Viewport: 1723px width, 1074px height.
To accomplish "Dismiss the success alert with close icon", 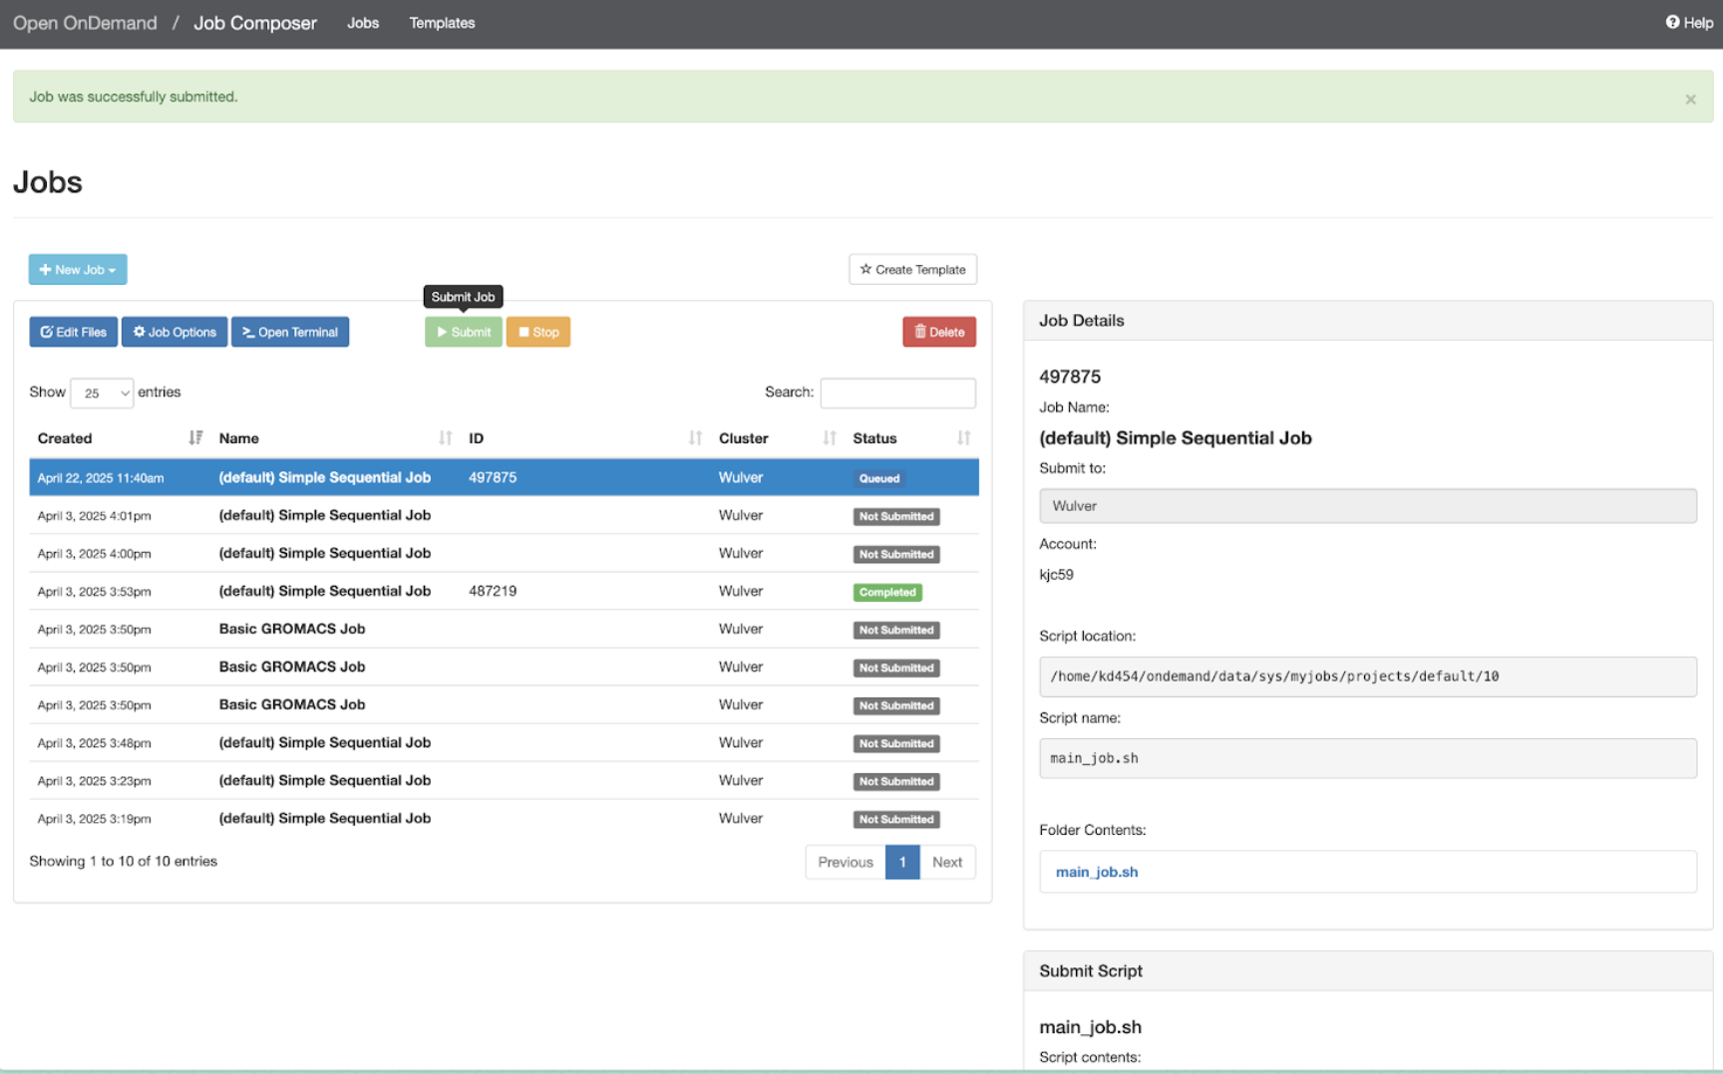I will (1690, 100).
